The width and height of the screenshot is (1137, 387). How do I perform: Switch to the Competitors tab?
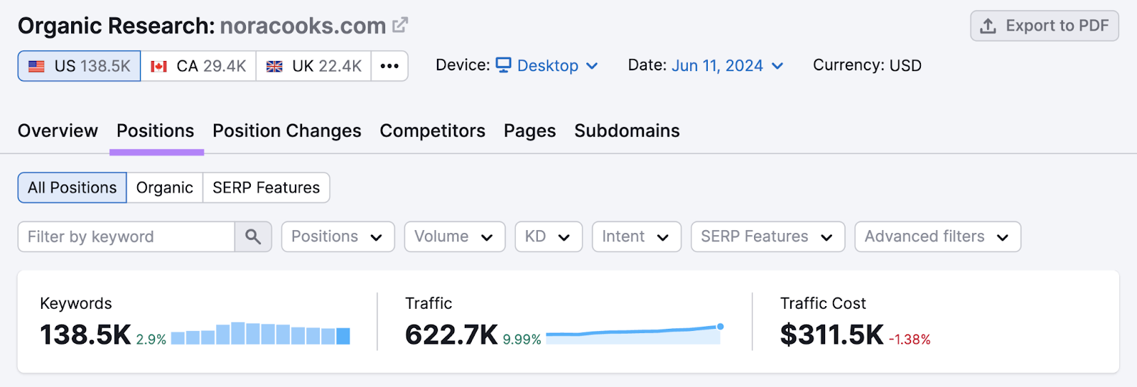click(432, 131)
